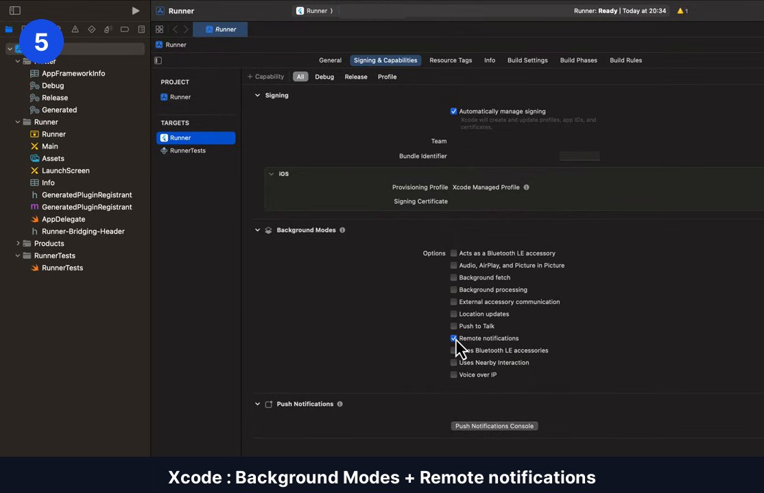Viewport: 764px width, 493px height.
Task: Enable Background fetch mode
Action: click(x=453, y=277)
